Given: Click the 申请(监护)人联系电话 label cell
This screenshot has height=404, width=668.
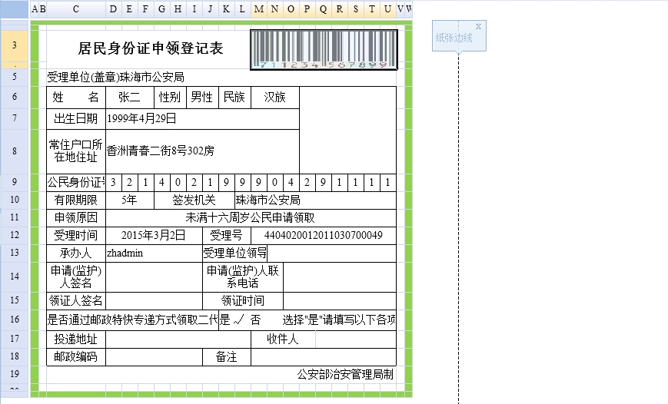Looking at the screenshot, I should coord(243,277).
